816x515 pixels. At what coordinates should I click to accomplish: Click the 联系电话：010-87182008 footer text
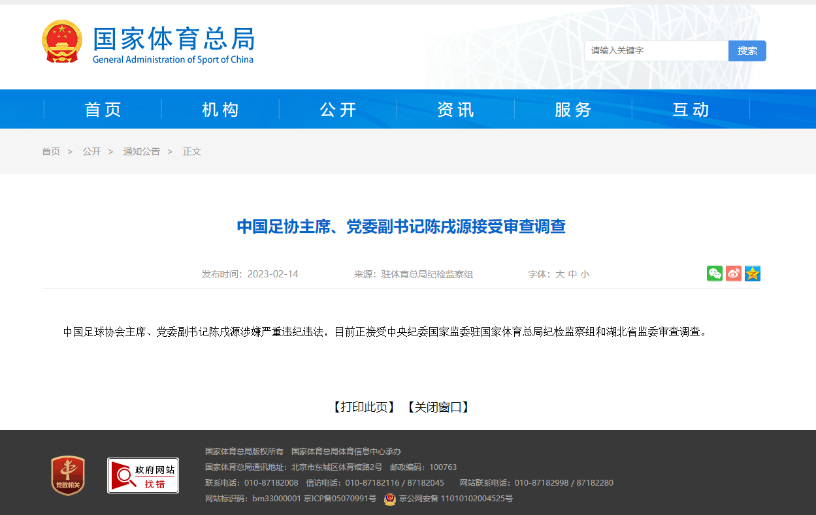point(252,483)
